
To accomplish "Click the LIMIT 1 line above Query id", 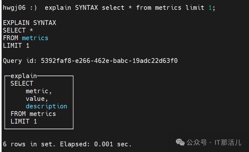I will 16,46.
